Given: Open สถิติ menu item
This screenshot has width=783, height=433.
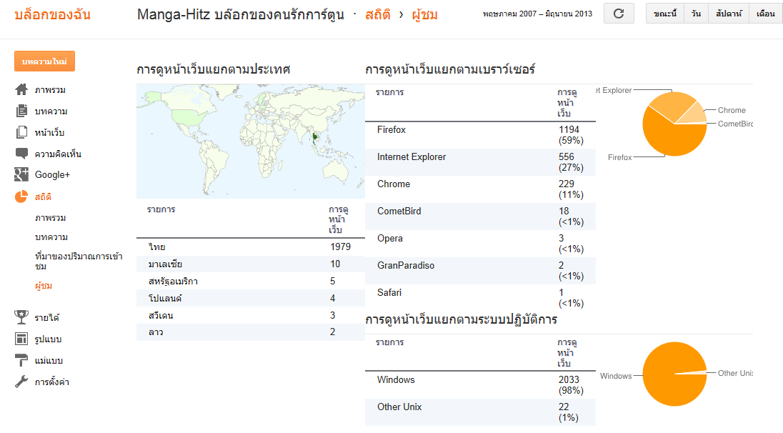Looking at the screenshot, I should coord(43,196).
